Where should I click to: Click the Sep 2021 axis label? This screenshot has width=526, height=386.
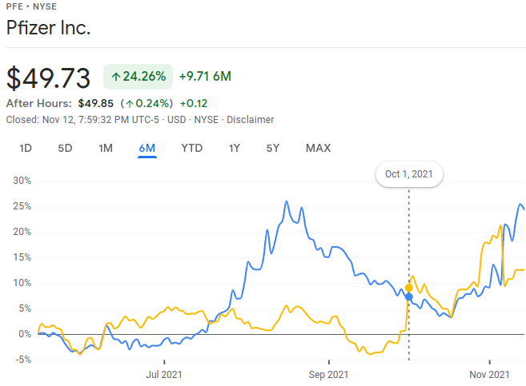[x=327, y=373]
